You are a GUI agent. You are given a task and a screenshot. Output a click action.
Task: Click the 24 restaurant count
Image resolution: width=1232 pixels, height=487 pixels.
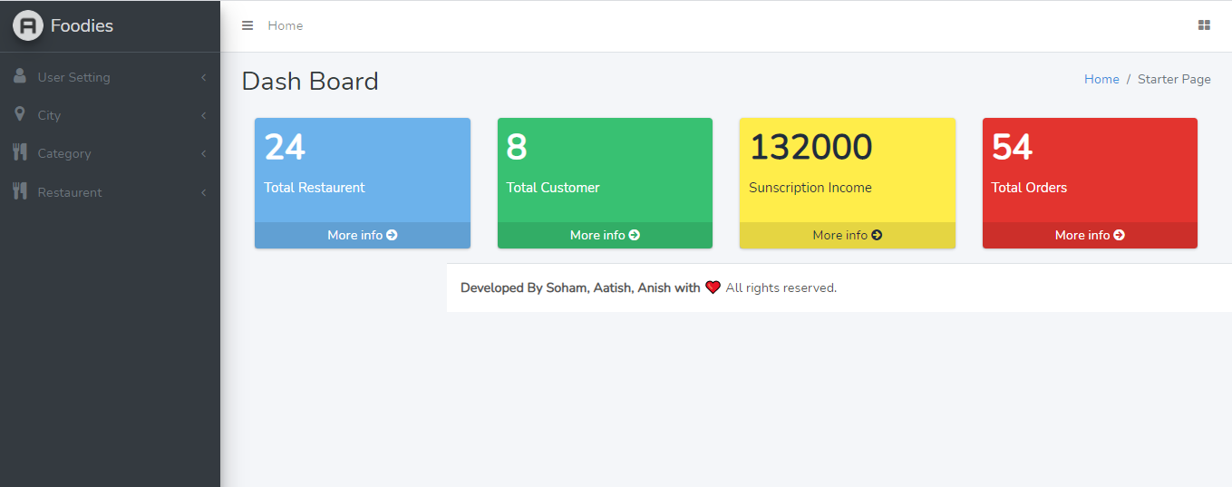[285, 147]
